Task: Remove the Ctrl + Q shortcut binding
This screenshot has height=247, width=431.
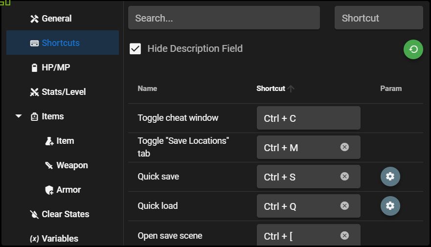Action: 344,206
